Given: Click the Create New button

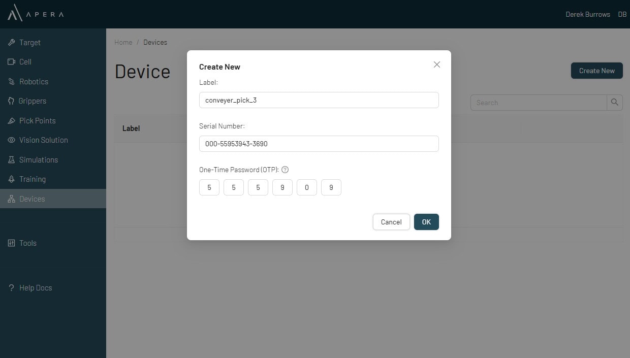Looking at the screenshot, I should [596, 71].
